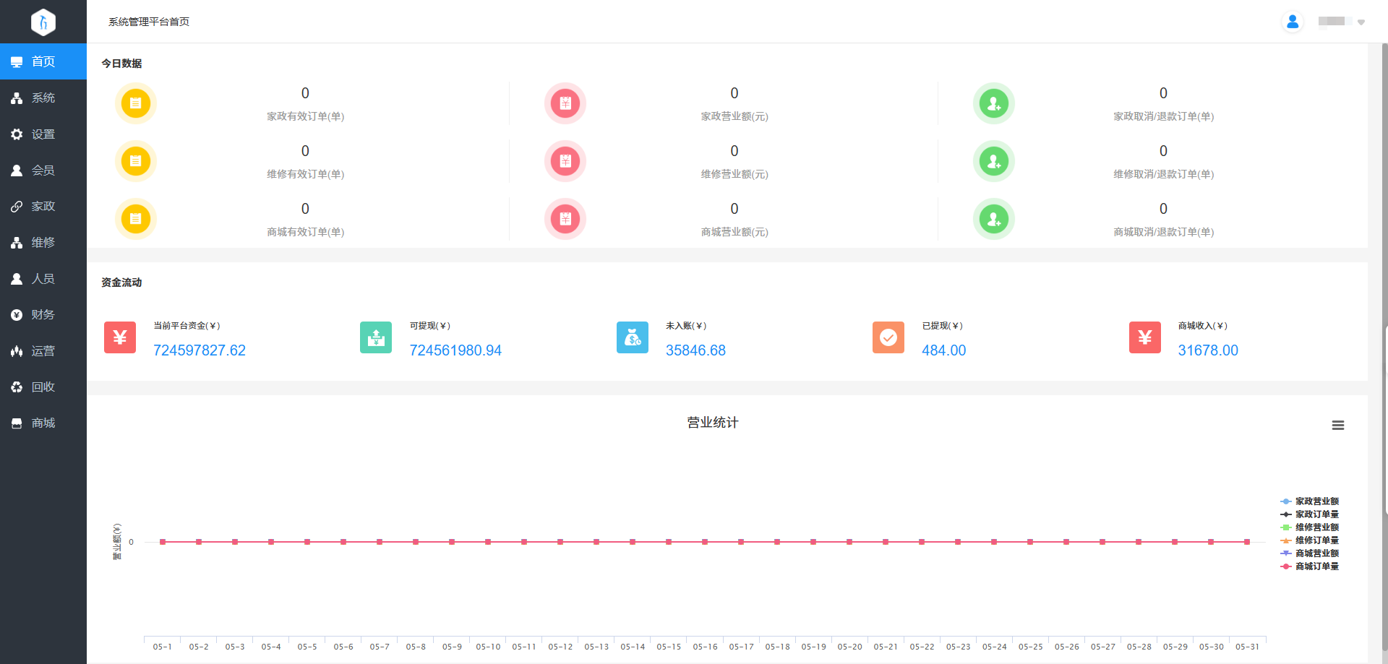Select 首页 in the sidebar
Image resolution: width=1388 pixels, height=664 pixels.
tap(43, 61)
